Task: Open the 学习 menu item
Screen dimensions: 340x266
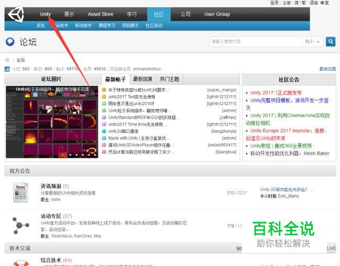Action: 132,14
